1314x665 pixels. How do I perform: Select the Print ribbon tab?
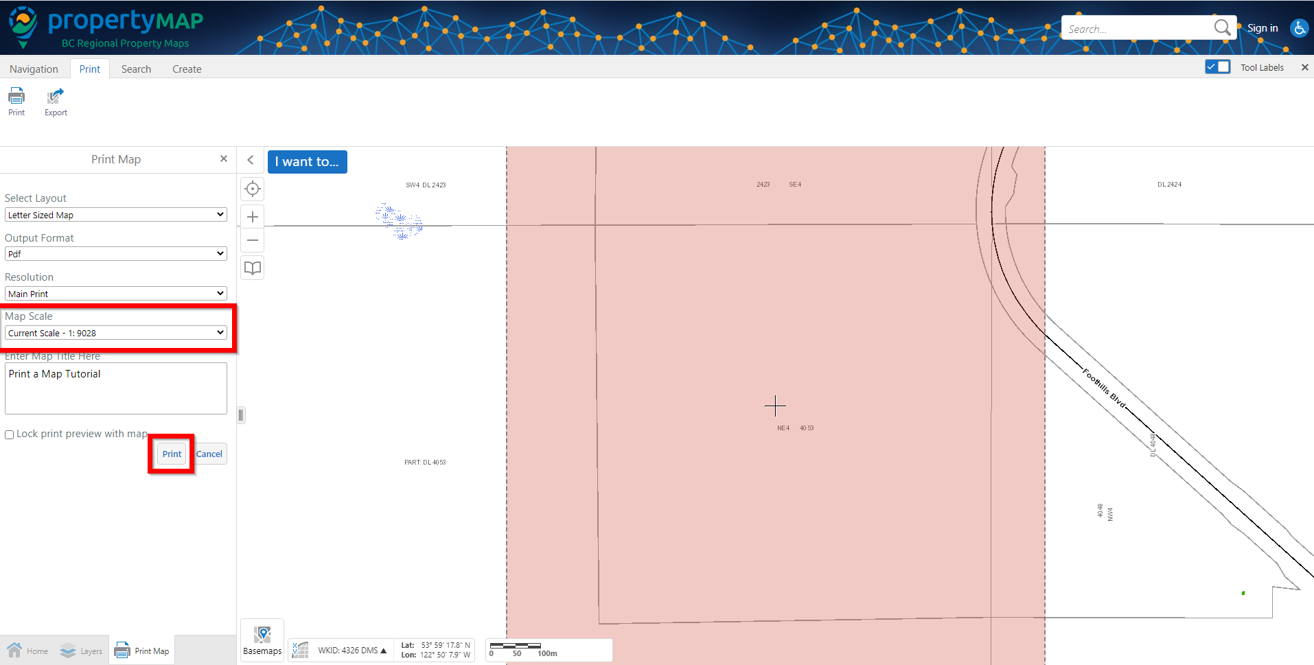click(90, 69)
